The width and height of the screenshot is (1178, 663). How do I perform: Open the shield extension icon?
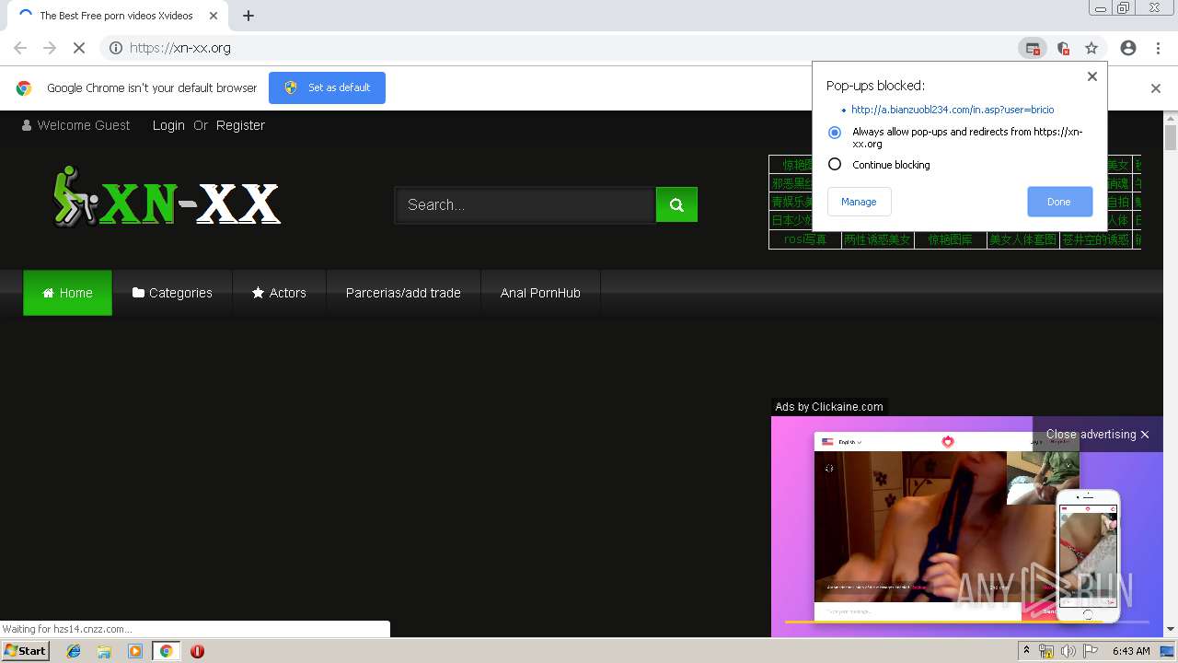tap(1063, 48)
